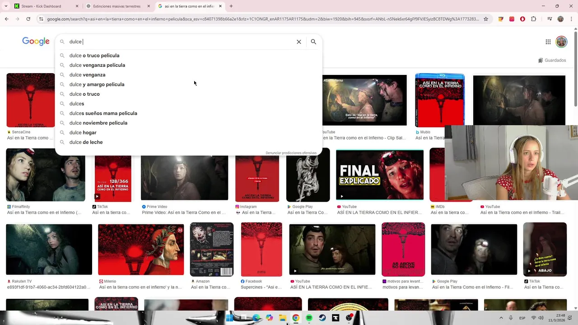Open the Milenio Dante portrait thumbnail
The width and height of the screenshot is (578, 325).
[x=141, y=250]
